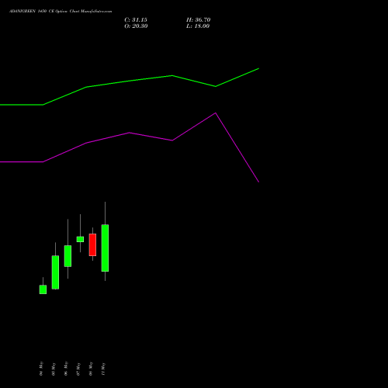Click the close value 'C: 31.15'
This screenshot has height=388, width=388.
pos(136,20)
